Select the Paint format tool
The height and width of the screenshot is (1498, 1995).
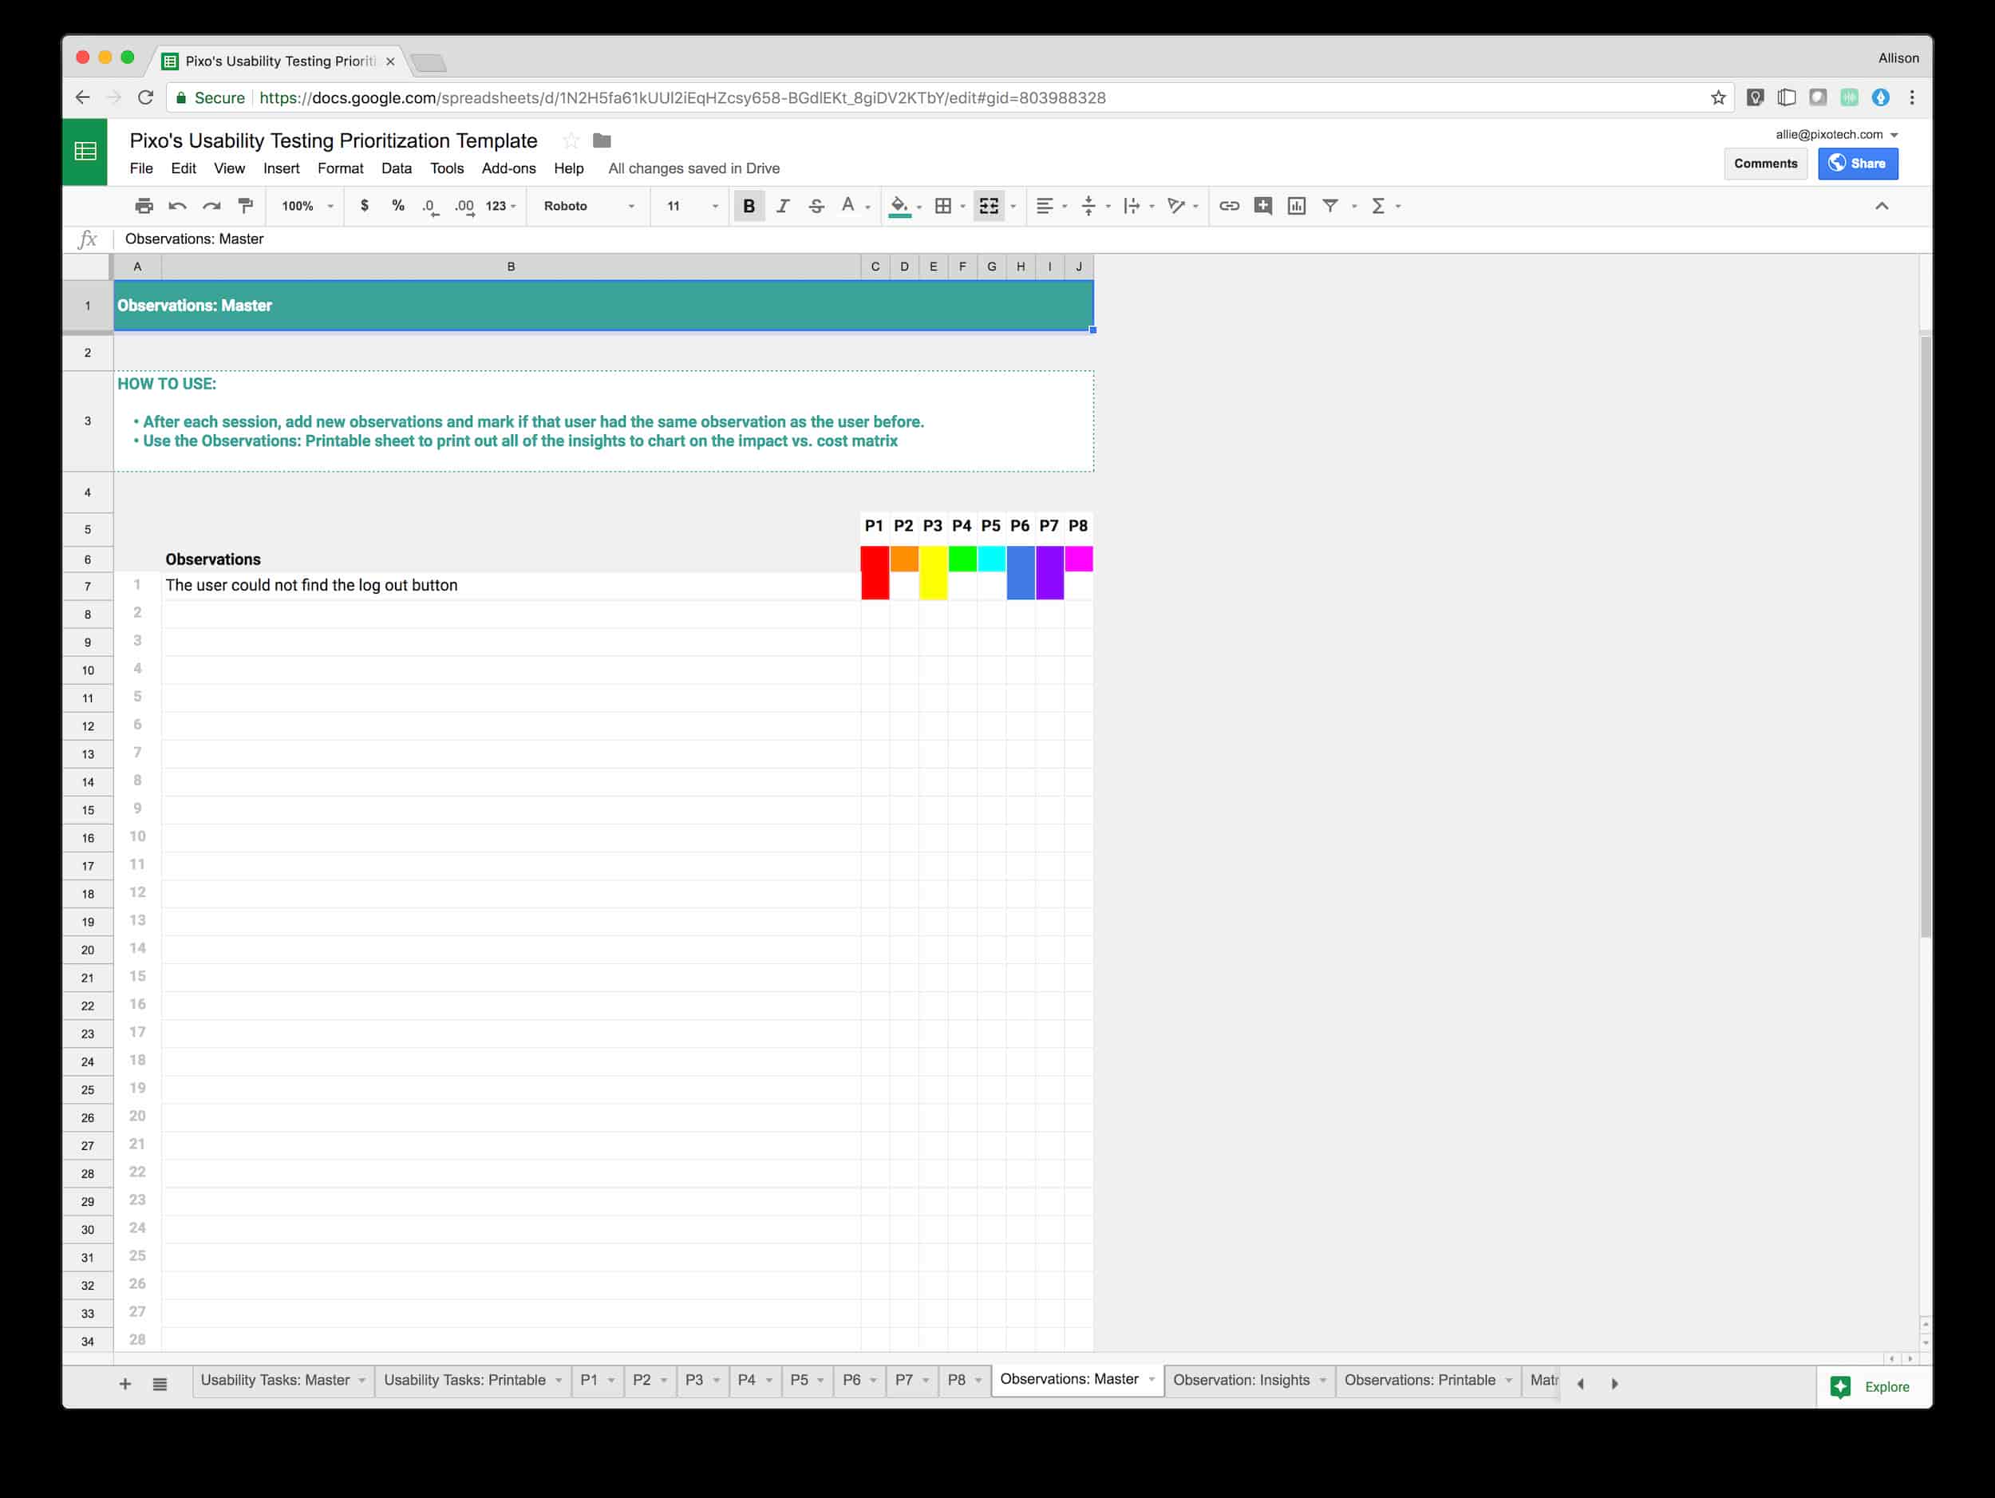(x=245, y=206)
